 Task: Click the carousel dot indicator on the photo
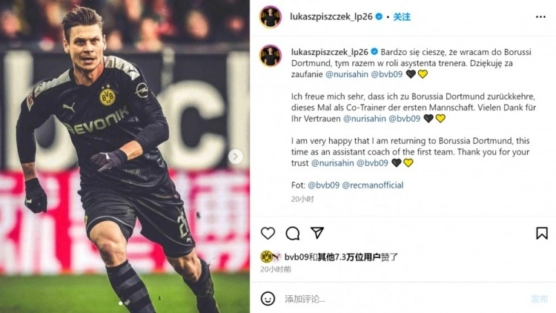(x=121, y=303)
